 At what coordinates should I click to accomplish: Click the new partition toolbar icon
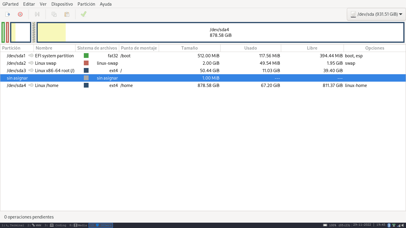point(8,14)
